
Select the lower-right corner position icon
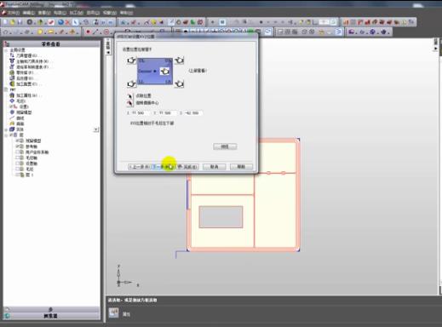tap(179, 83)
